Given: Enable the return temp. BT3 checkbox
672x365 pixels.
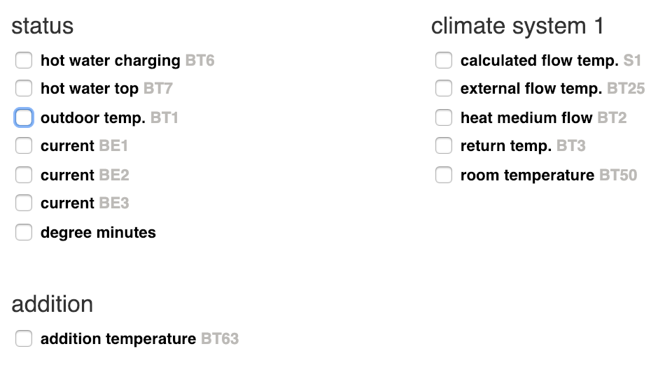Looking at the screenshot, I should pyautogui.click(x=444, y=146).
